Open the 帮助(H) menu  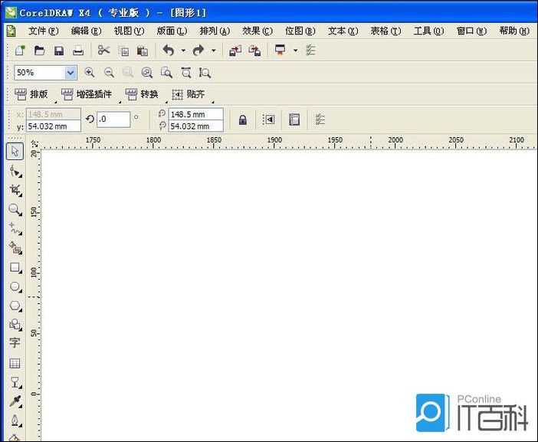coord(514,31)
